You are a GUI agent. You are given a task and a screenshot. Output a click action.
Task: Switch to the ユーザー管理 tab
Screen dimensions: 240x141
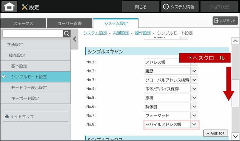(x=70, y=23)
